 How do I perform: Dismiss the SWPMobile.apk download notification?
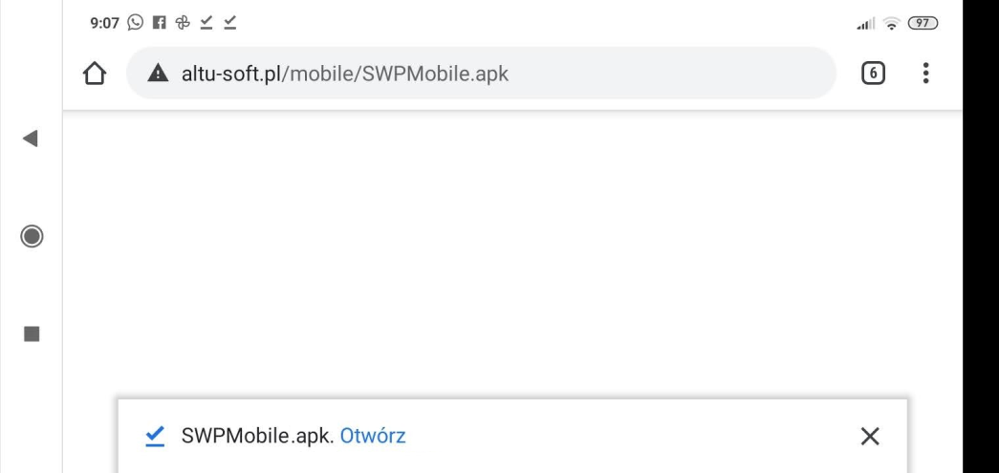click(869, 436)
